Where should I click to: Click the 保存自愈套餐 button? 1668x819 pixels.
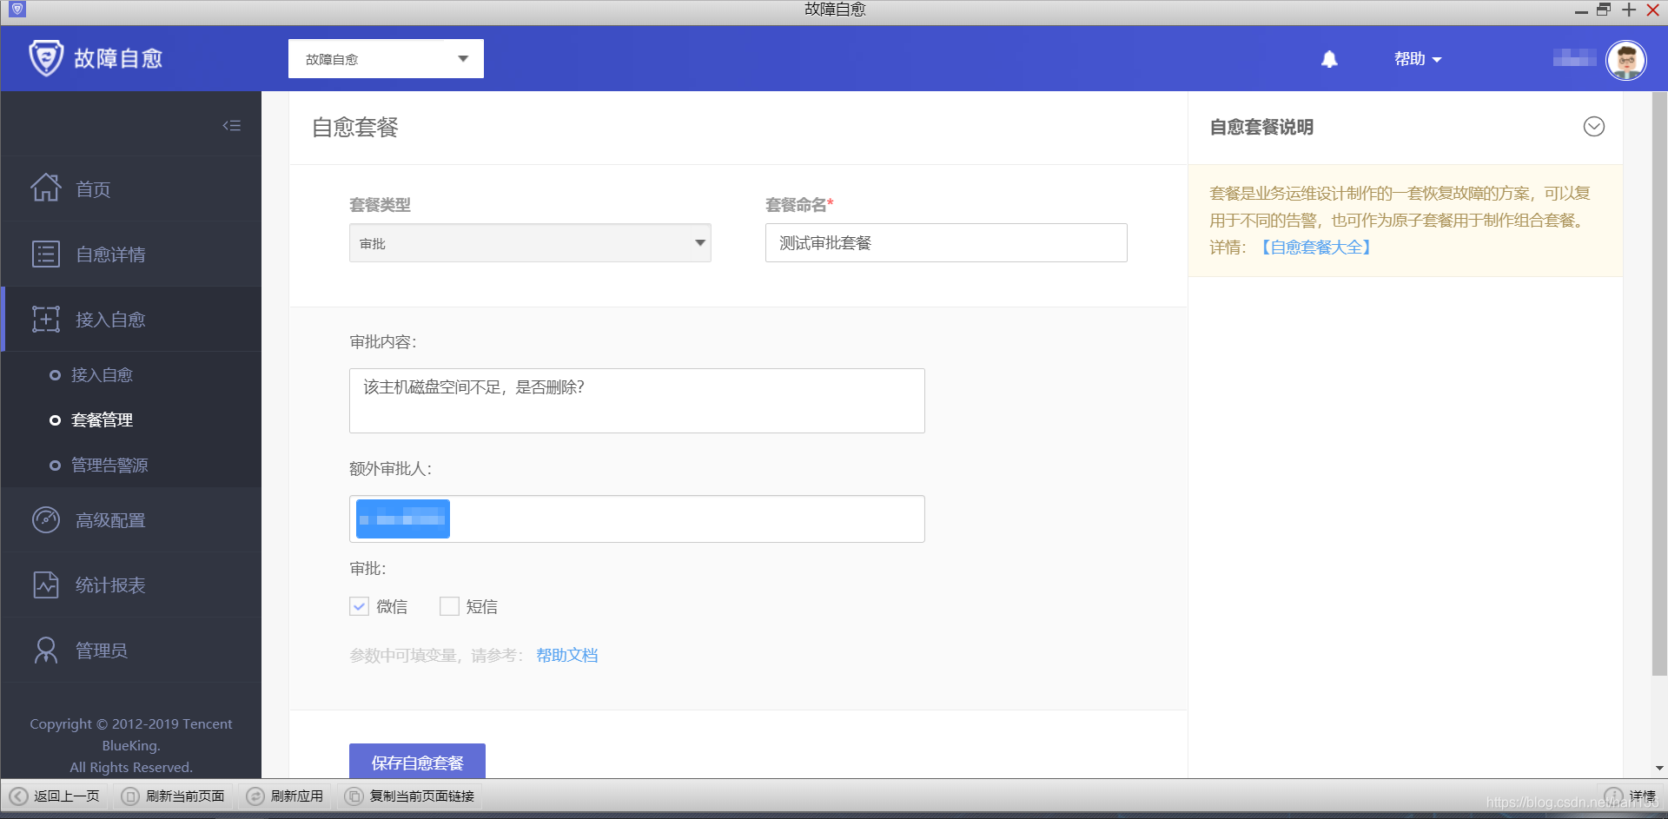(417, 762)
